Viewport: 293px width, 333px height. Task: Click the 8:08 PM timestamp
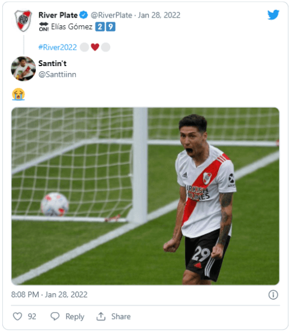coord(25,294)
